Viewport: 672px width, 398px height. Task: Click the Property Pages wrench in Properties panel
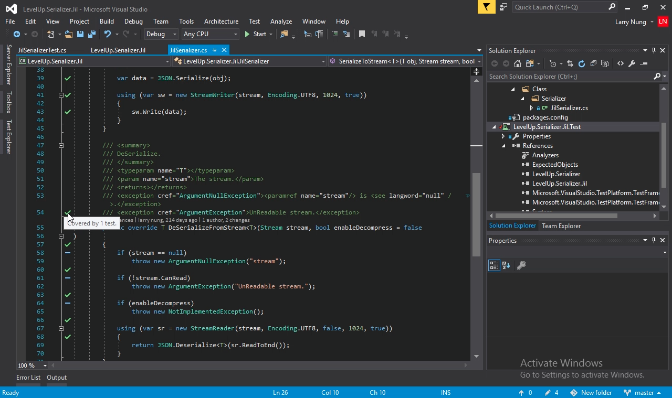(x=521, y=265)
